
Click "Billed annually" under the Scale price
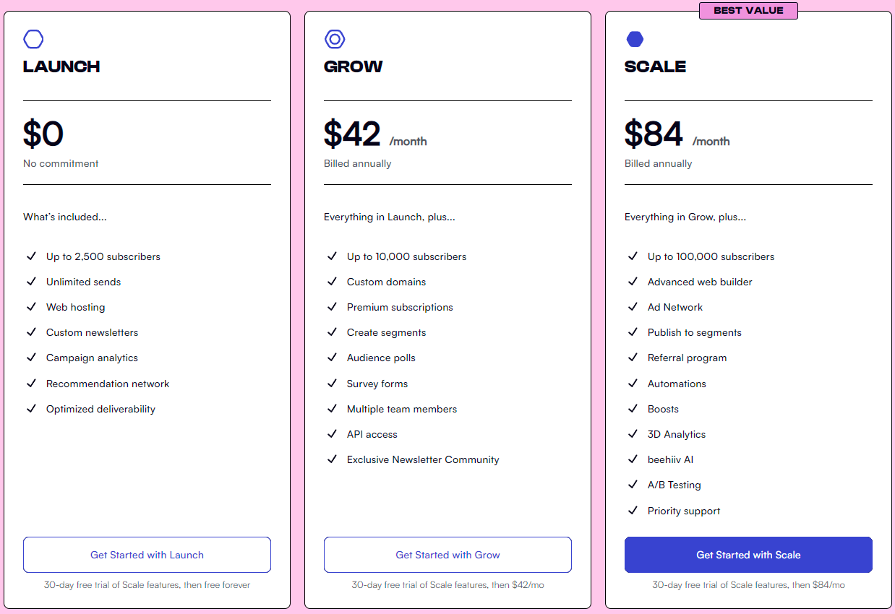(658, 163)
